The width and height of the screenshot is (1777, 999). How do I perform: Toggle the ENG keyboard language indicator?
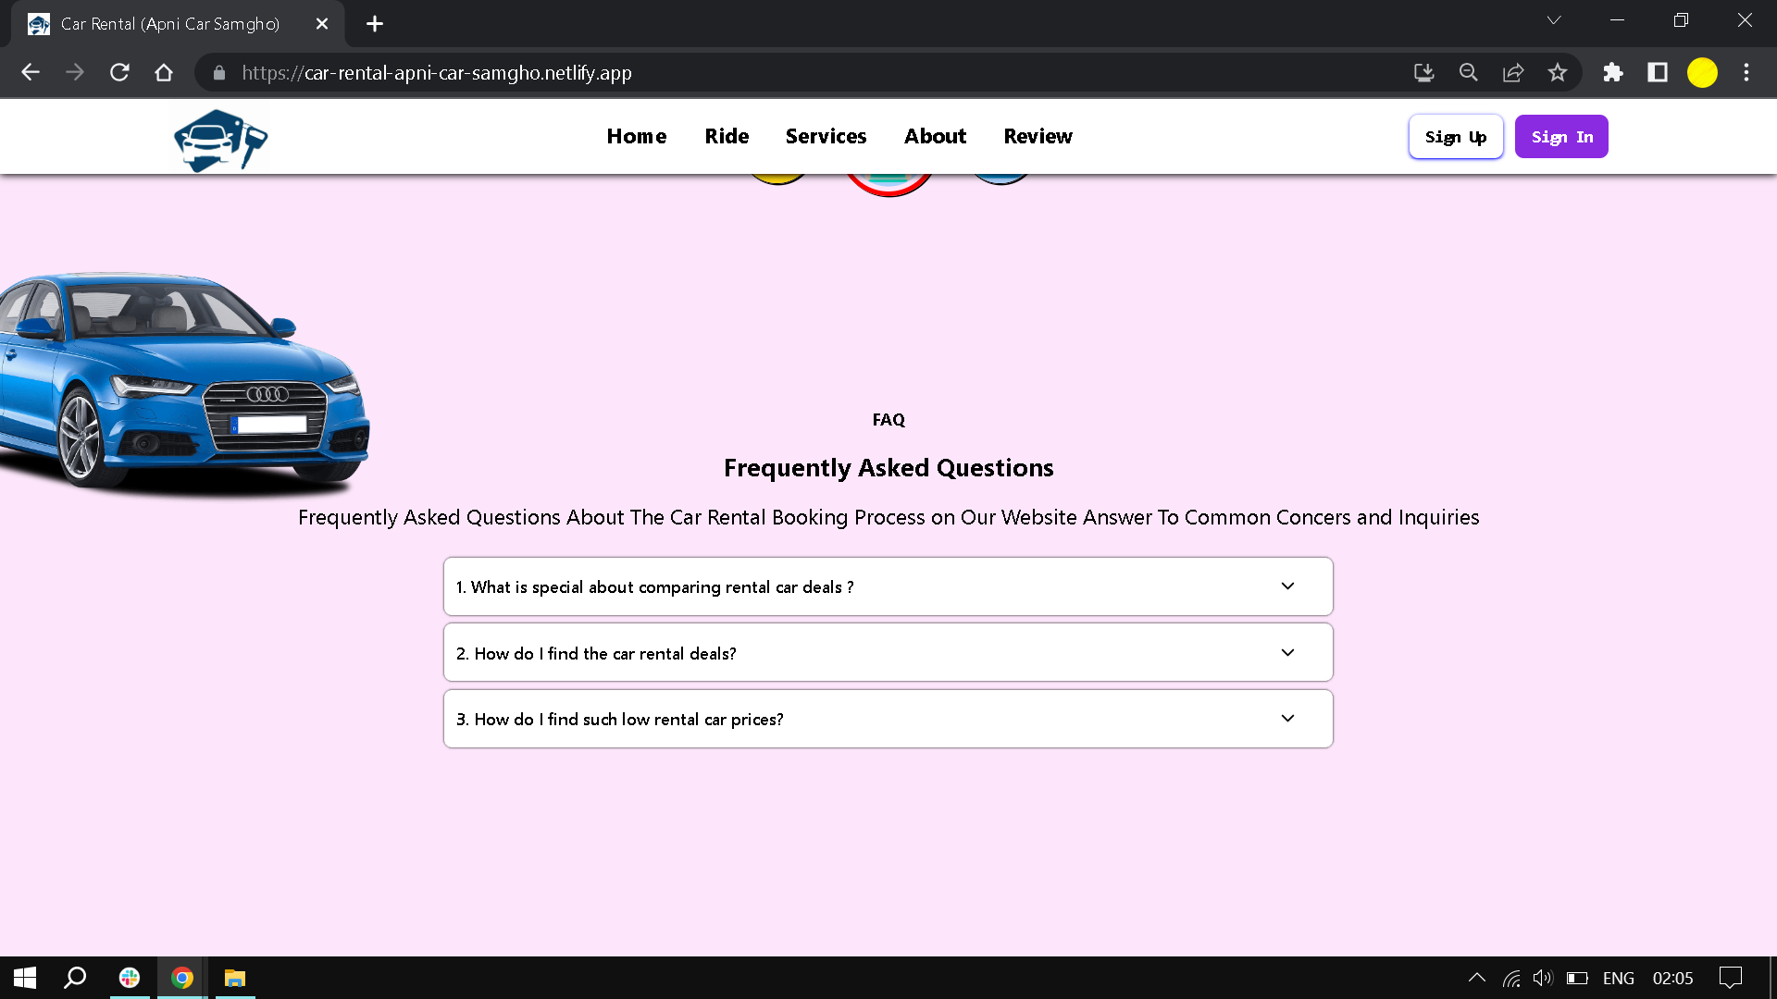click(1618, 977)
